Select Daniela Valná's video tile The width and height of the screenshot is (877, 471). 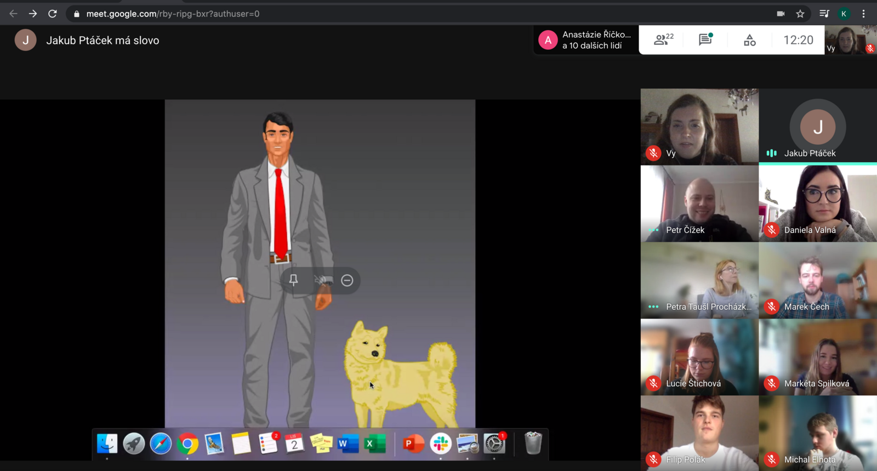[817, 203]
